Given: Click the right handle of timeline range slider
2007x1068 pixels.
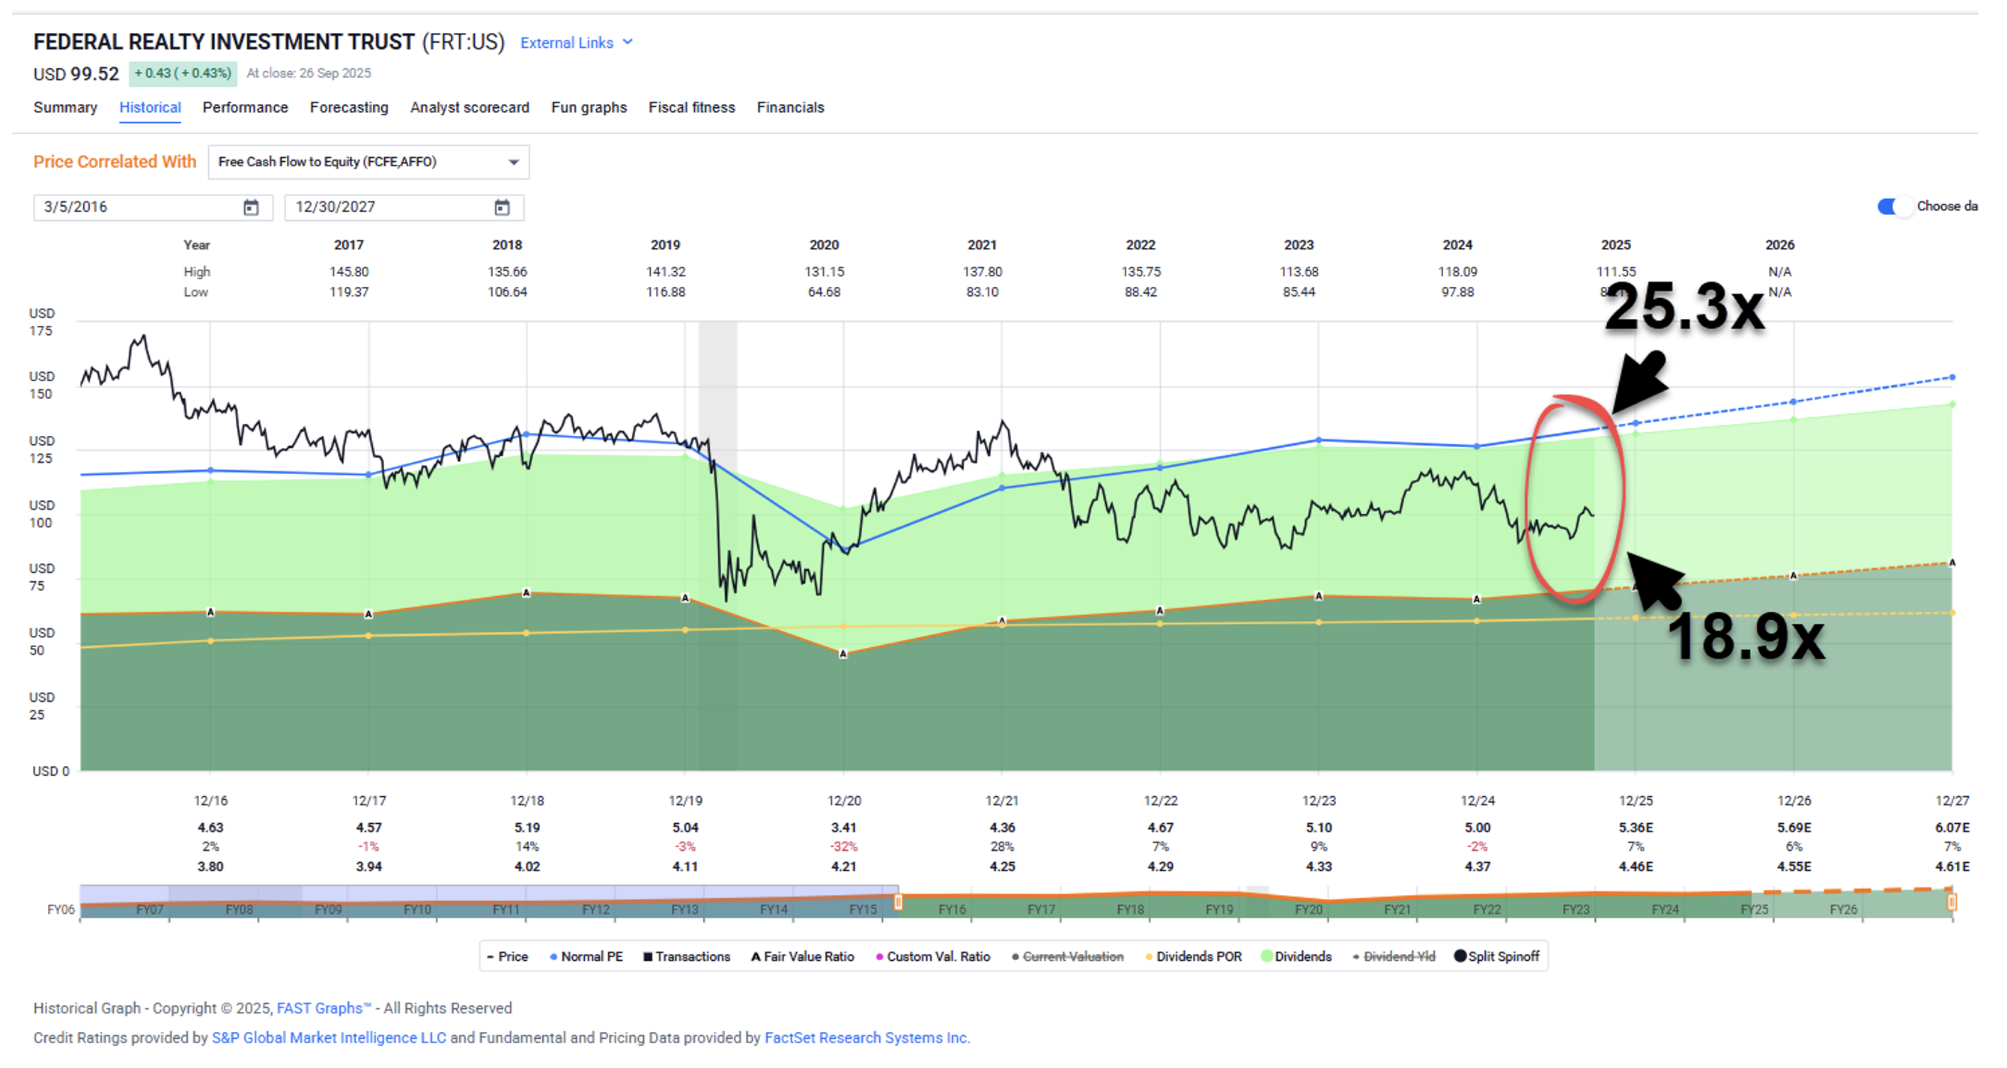Looking at the screenshot, I should coord(1951,902).
